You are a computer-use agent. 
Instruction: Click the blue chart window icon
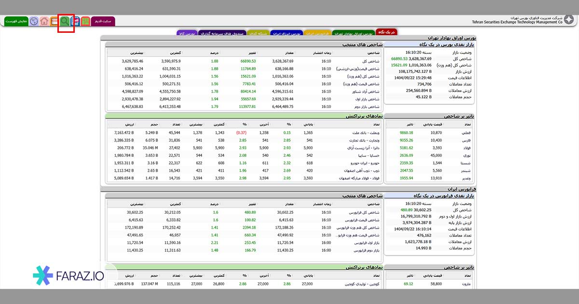tap(75, 21)
